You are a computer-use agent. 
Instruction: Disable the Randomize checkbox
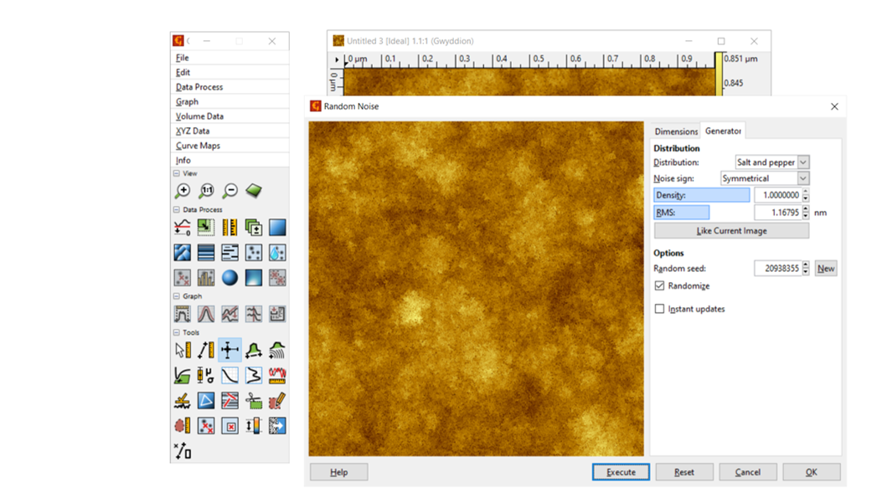(x=660, y=286)
